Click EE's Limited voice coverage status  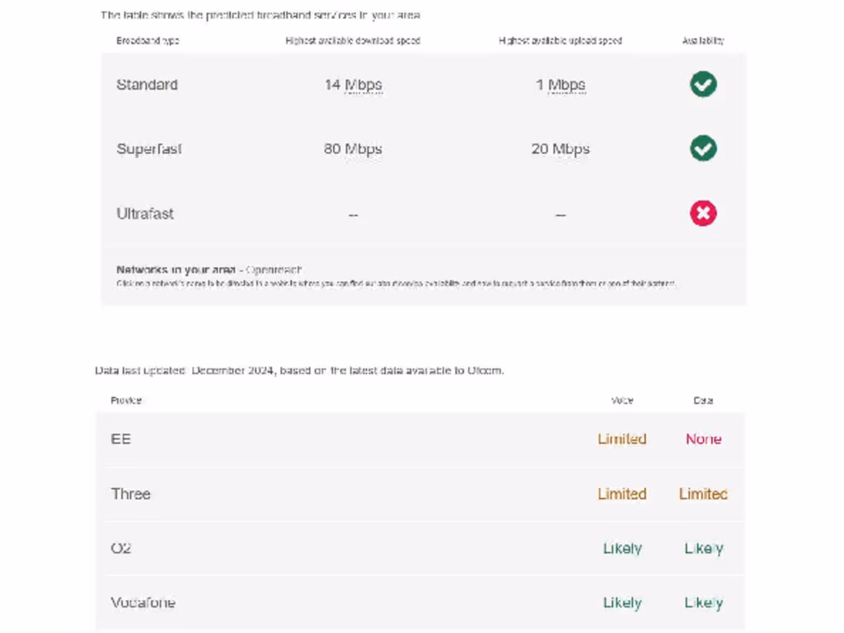[x=621, y=439]
